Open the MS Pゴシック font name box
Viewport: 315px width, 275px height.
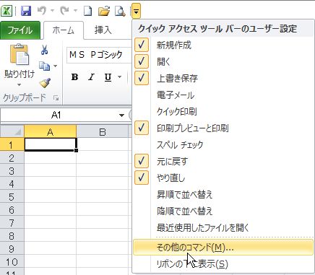tap(99, 55)
